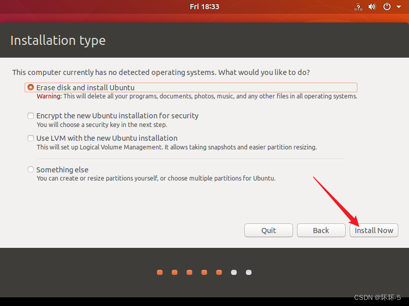Click the power icon in top bar
Viewport: 409px width, 306px height.
(387, 7)
